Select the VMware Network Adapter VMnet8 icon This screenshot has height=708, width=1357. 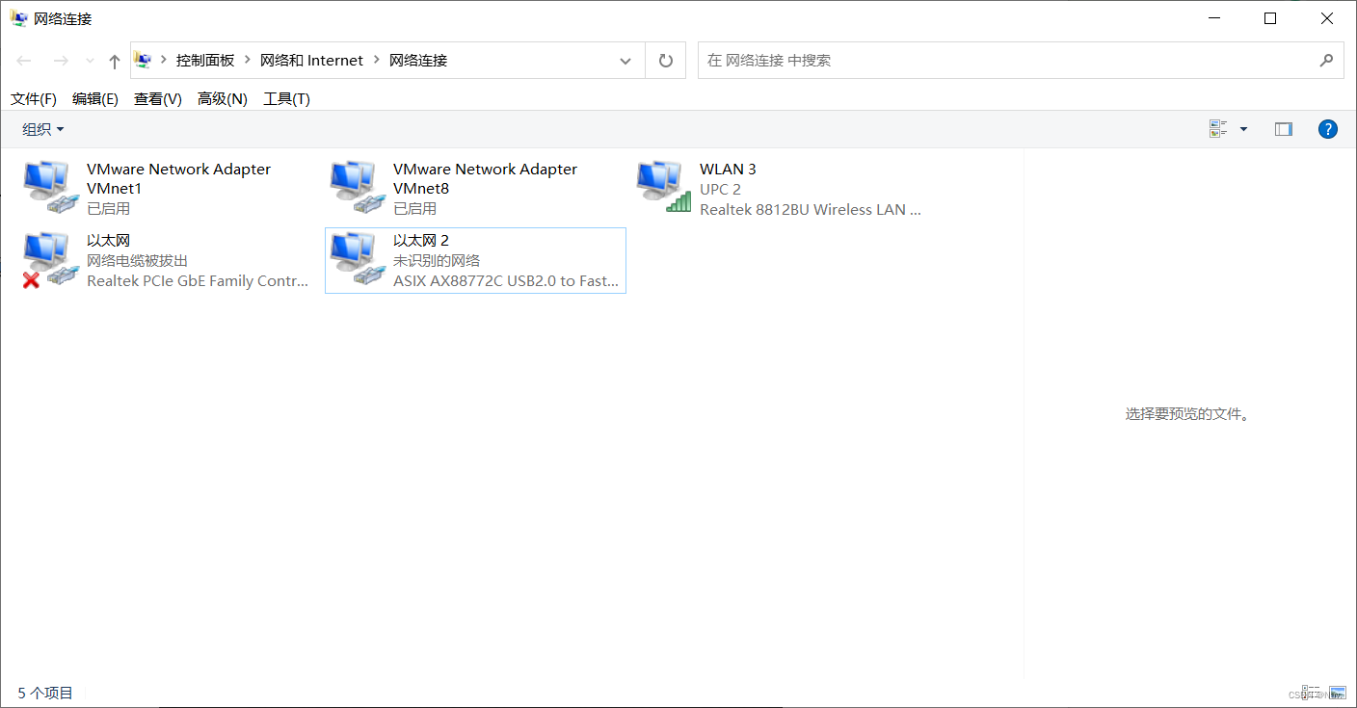(x=357, y=186)
